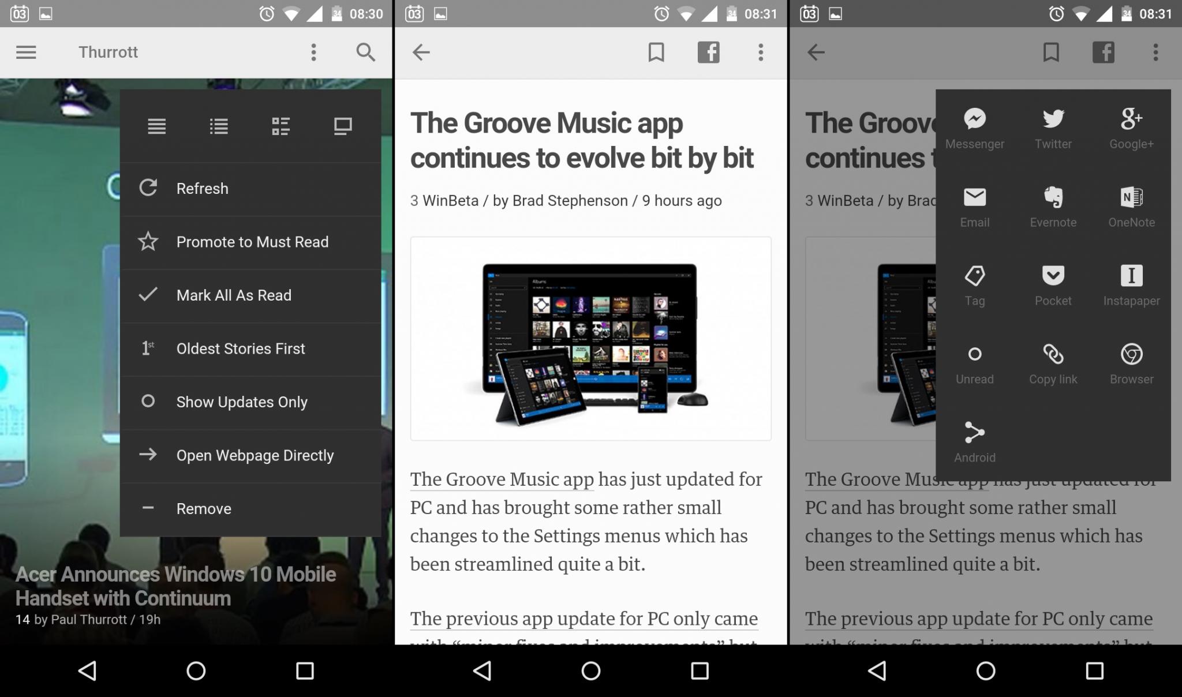Select cards layout icon
Image resolution: width=1182 pixels, height=697 pixels.
(x=343, y=126)
